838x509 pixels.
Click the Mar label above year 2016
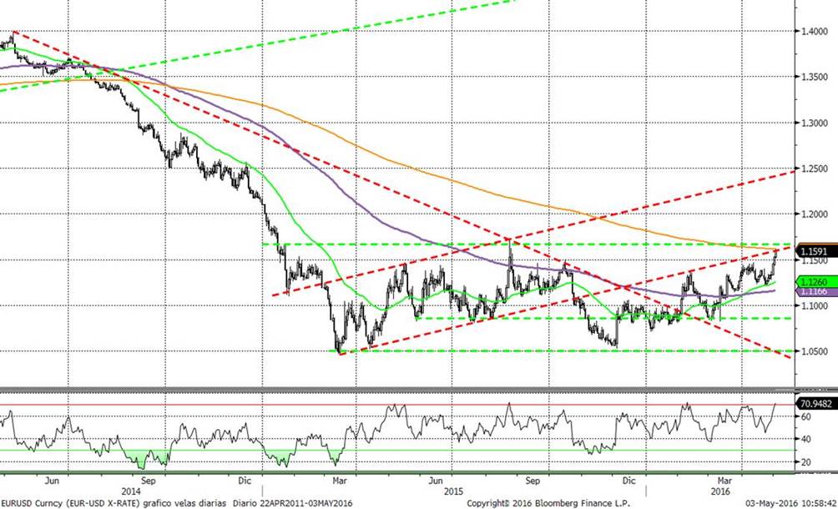tap(724, 481)
